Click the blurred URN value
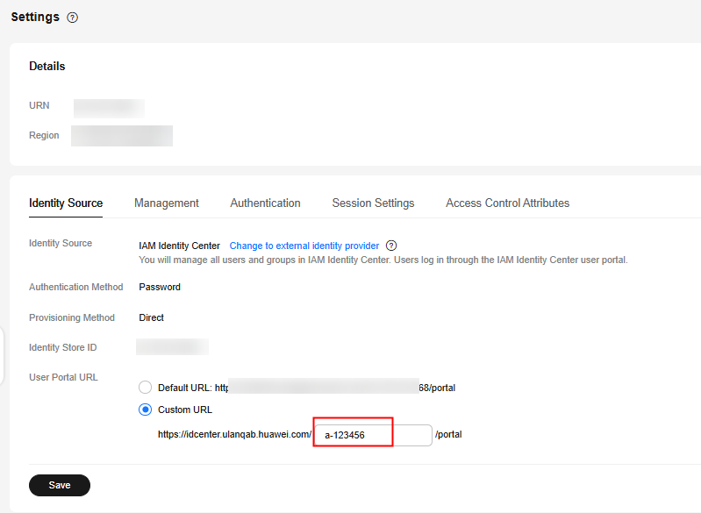This screenshot has width=701, height=513. 109,108
